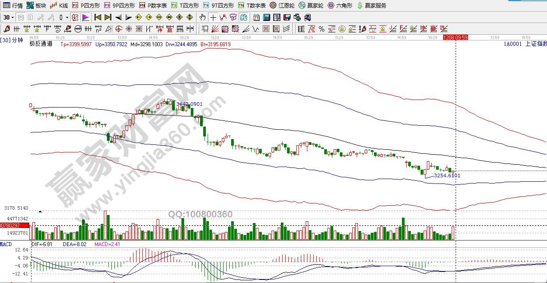Screen dimensions: 547x283
Task: Click the black play-forward triangle icon
Action: (129, 17)
